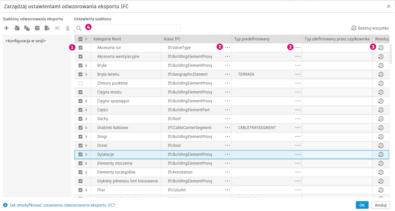Toggle the header select-all checkbox
Viewport: 395px width, 211px height.
[x=80, y=39]
